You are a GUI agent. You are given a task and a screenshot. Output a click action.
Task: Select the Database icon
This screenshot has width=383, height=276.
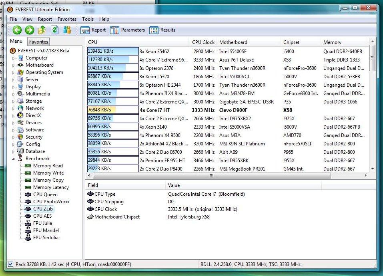coord(20,151)
